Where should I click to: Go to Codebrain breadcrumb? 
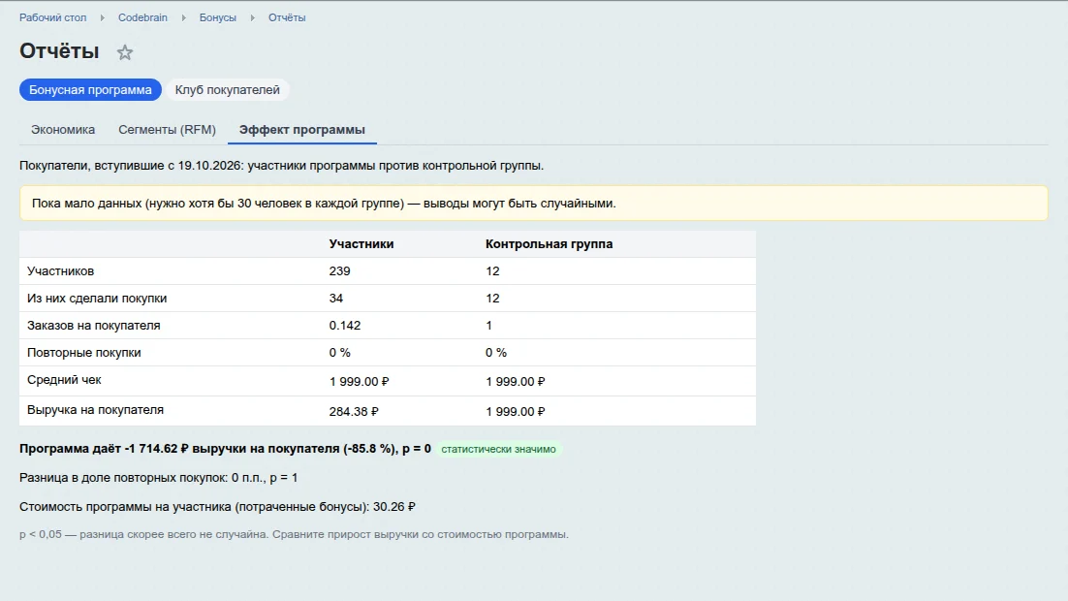tap(142, 17)
